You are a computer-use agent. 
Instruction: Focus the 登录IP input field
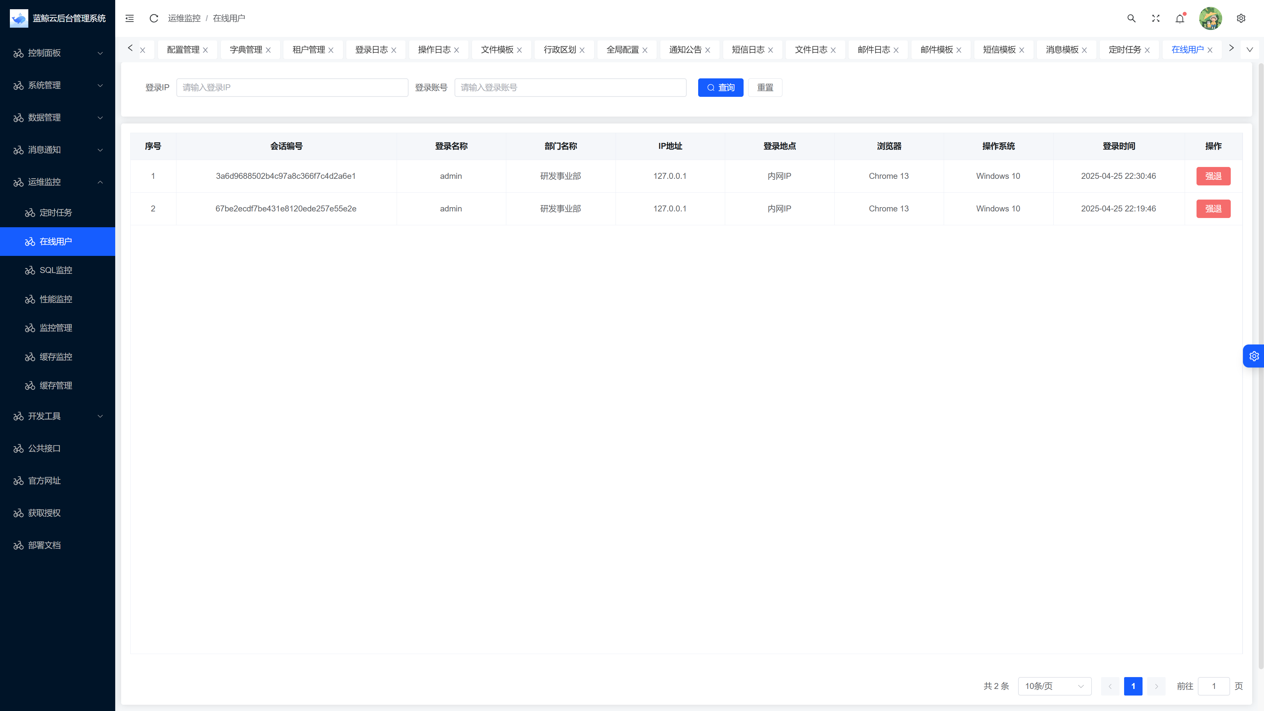tap(292, 87)
